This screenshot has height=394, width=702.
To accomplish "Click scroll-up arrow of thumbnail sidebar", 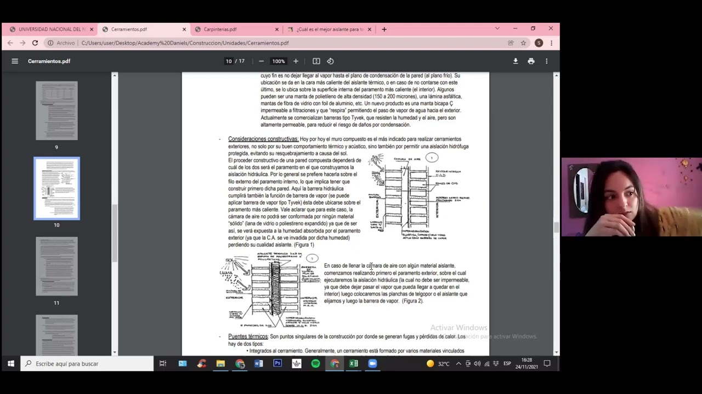I will click(115, 75).
